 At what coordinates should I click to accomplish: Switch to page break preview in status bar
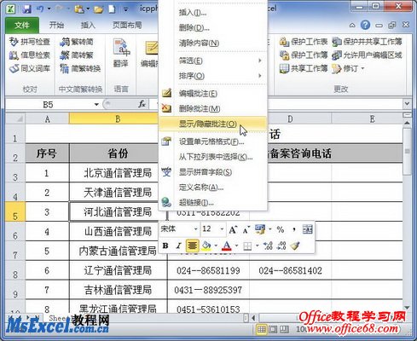coord(284,329)
